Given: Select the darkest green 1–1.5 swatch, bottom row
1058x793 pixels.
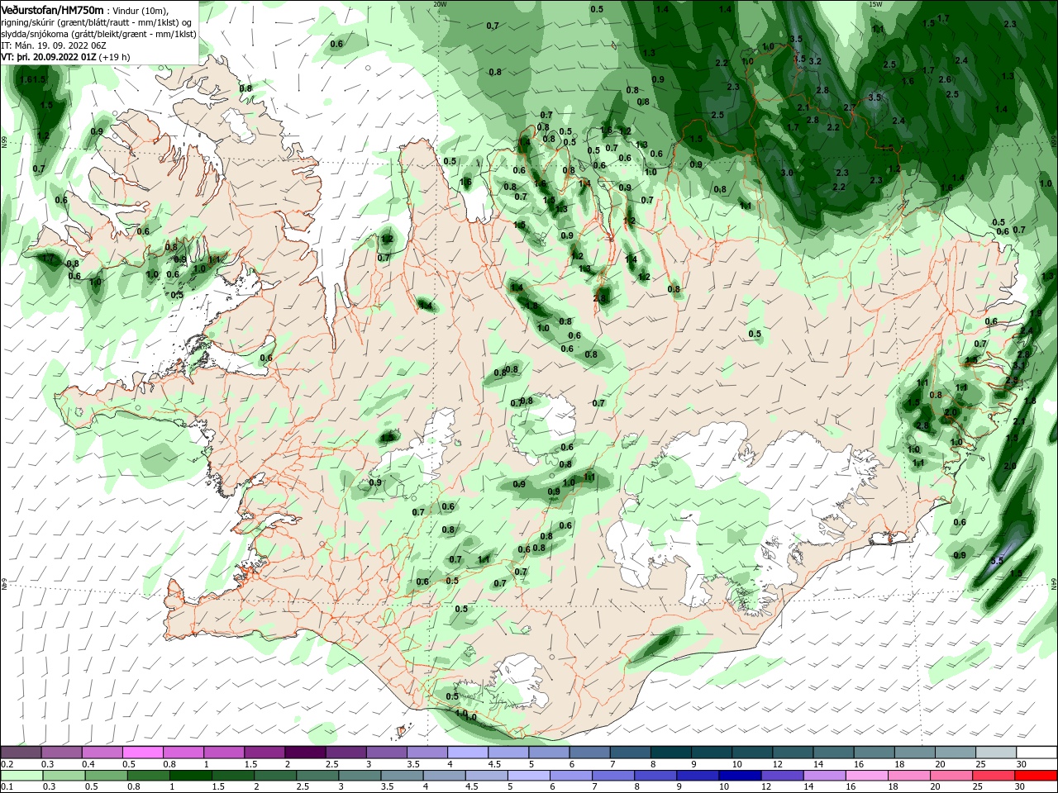Looking at the screenshot, I should pos(191,776).
